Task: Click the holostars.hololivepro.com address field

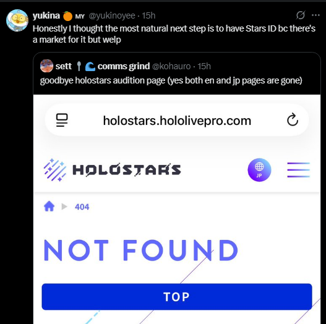Action: 177,120
